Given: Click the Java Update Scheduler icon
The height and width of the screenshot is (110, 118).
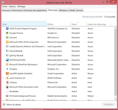Looking at the screenshot, I should pos(7,74).
